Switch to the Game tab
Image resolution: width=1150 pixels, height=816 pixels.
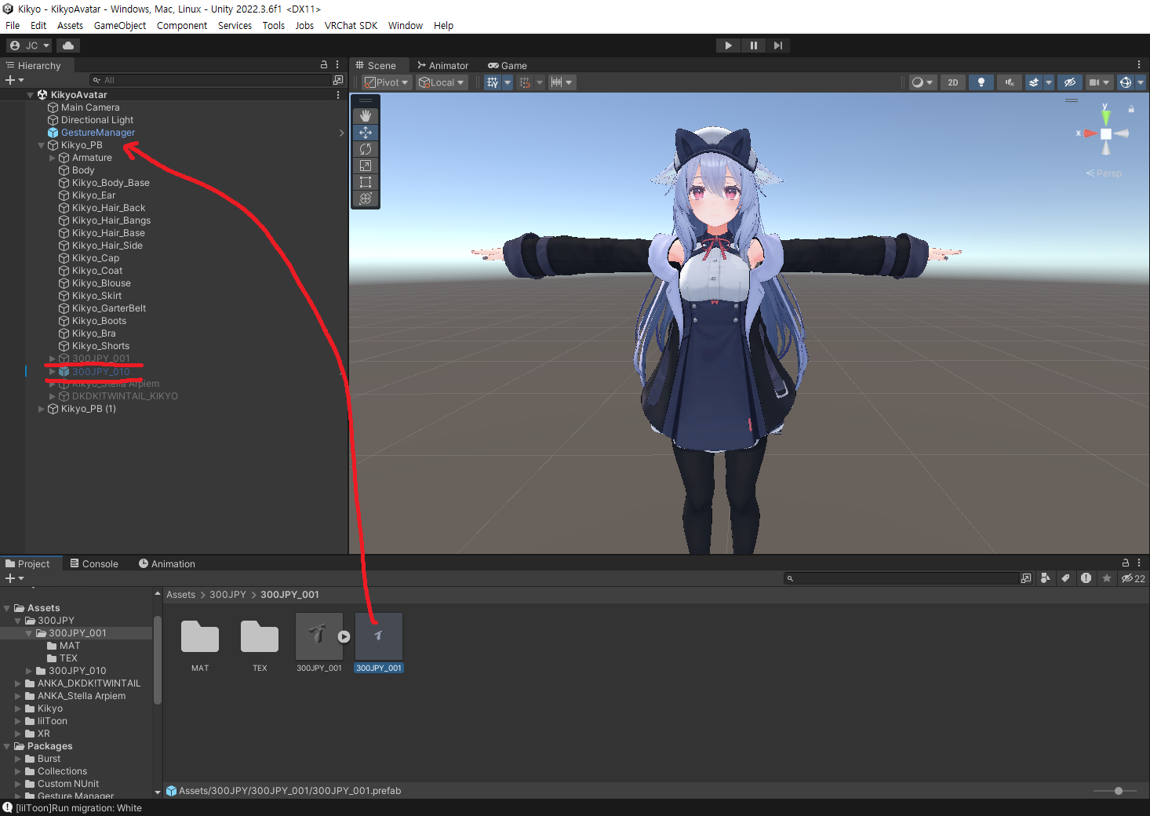tap(508, 66)
